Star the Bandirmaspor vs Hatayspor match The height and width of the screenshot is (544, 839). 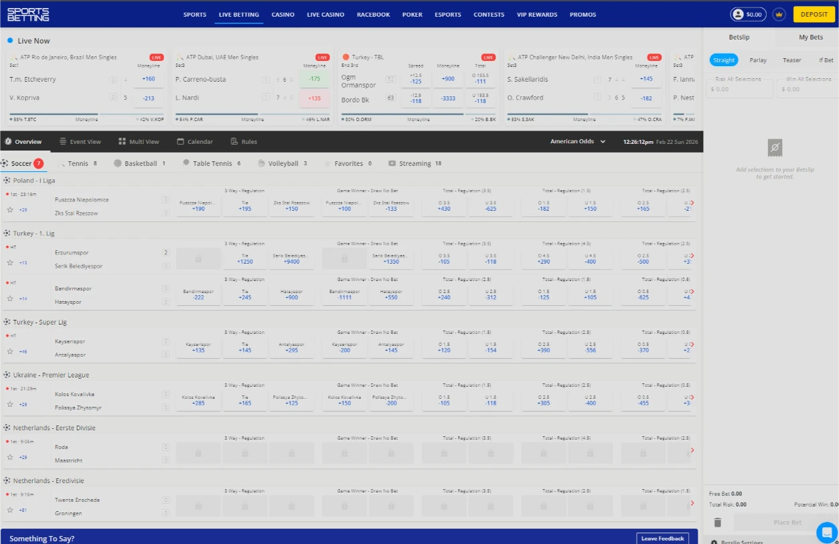(10, 298)
